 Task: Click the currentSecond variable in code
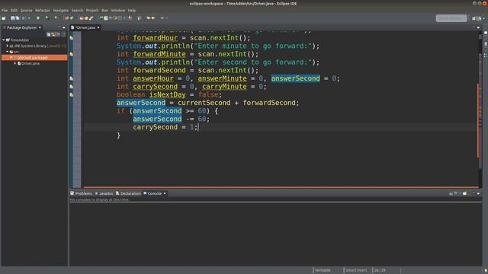(x=204, y=103)
